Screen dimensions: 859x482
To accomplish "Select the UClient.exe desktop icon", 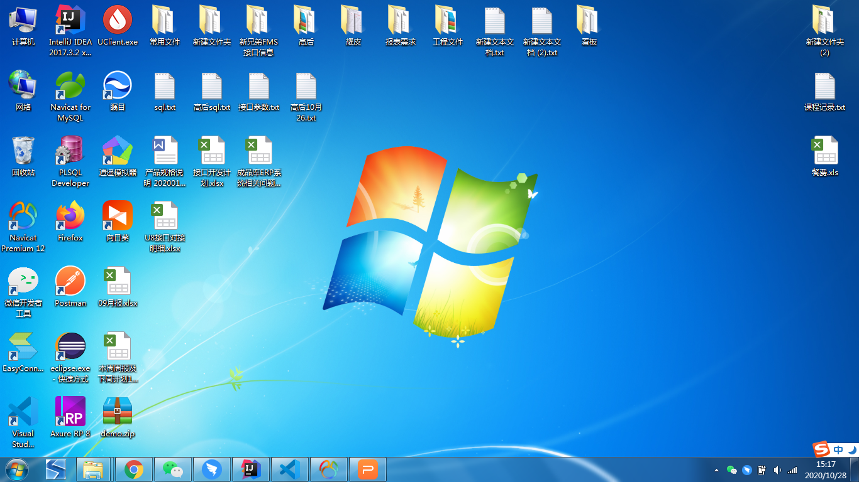I will [x=118, y=26].
